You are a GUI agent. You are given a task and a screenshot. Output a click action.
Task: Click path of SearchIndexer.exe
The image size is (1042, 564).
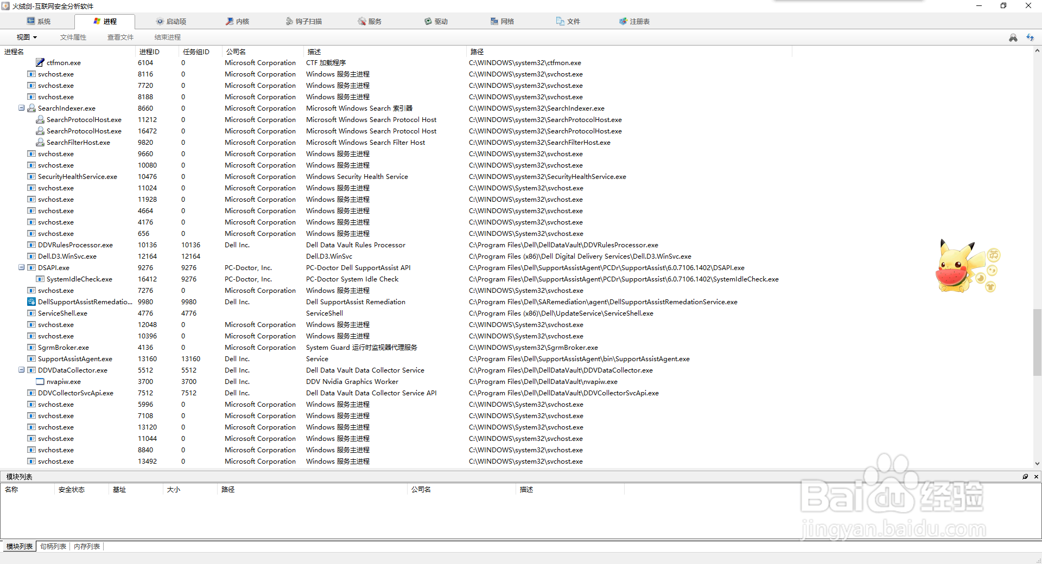[x=537, y=108]
